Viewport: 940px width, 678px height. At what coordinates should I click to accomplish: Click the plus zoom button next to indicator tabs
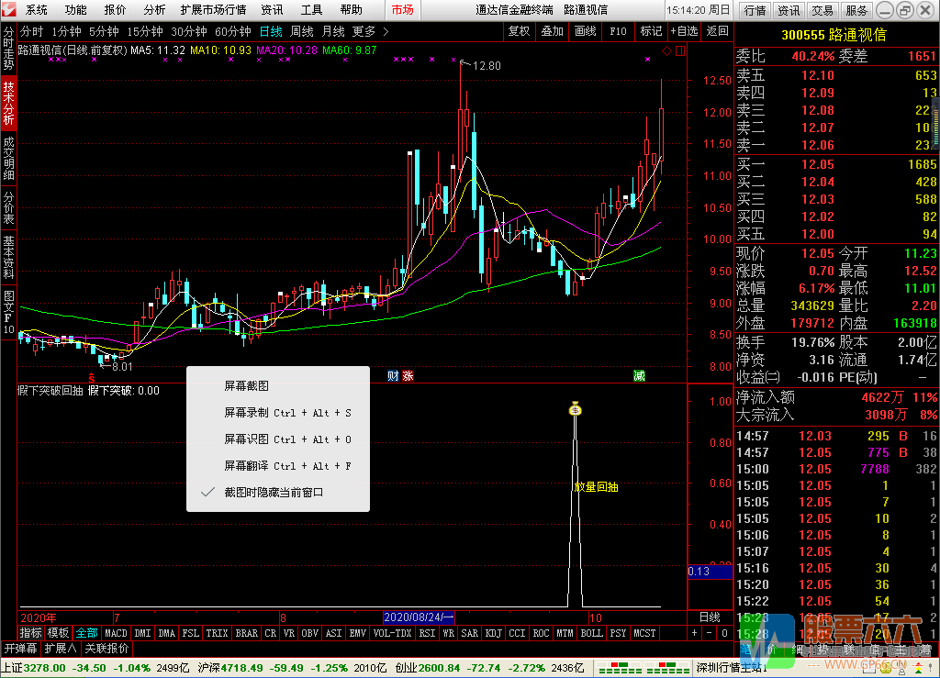pyautogui.click(x=694, y=632)
